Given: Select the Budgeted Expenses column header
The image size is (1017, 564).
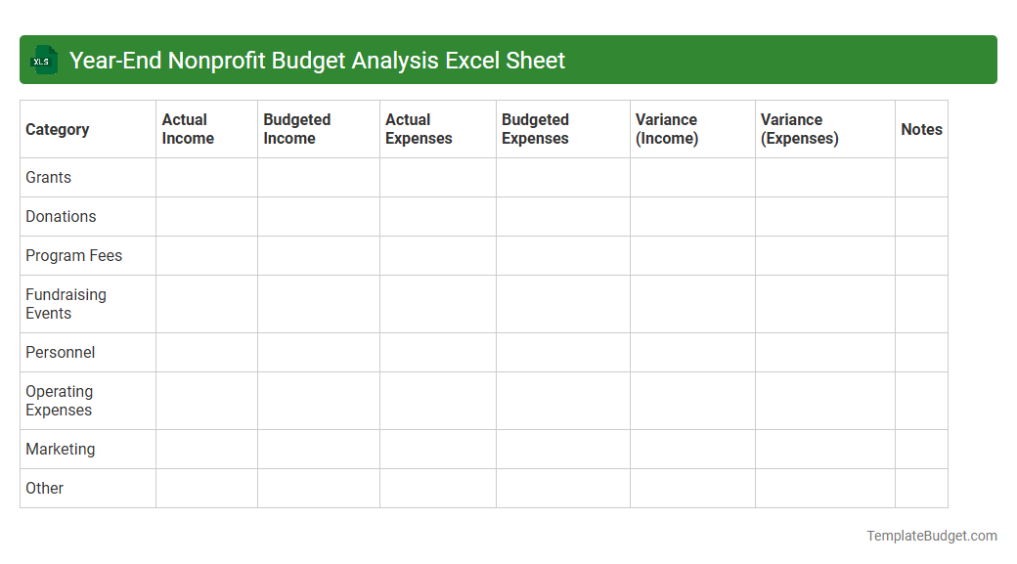Looking at the screenshot, I should (534, 129).
